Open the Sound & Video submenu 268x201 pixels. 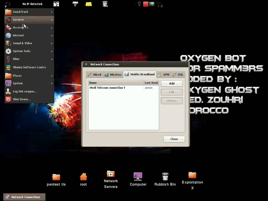coord(29,43)
